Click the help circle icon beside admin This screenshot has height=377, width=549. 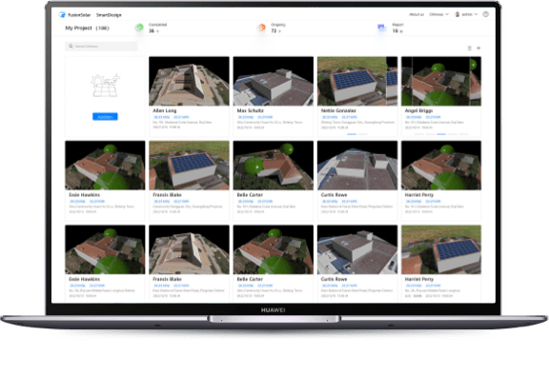(486, 14)
